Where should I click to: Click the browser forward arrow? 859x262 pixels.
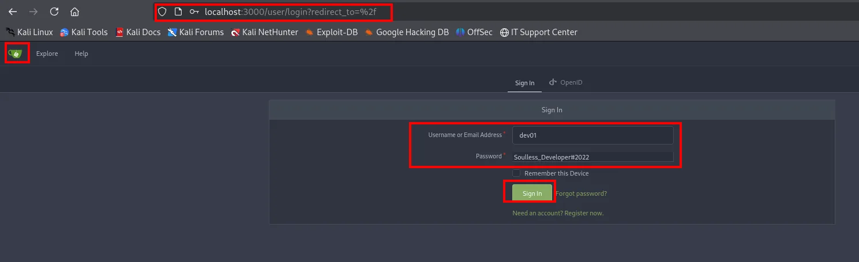[33, 12]
